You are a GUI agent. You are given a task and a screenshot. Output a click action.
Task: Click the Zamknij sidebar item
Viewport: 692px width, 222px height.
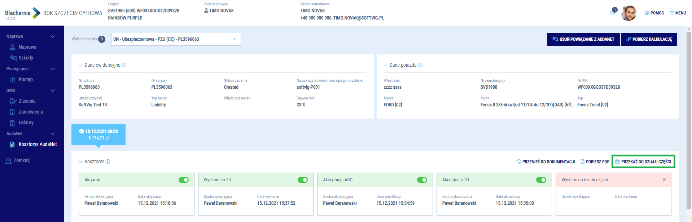point(21,161)
